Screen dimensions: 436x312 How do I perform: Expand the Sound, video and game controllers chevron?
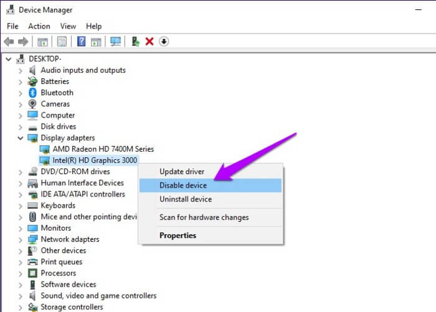click(x=21, y=296)
